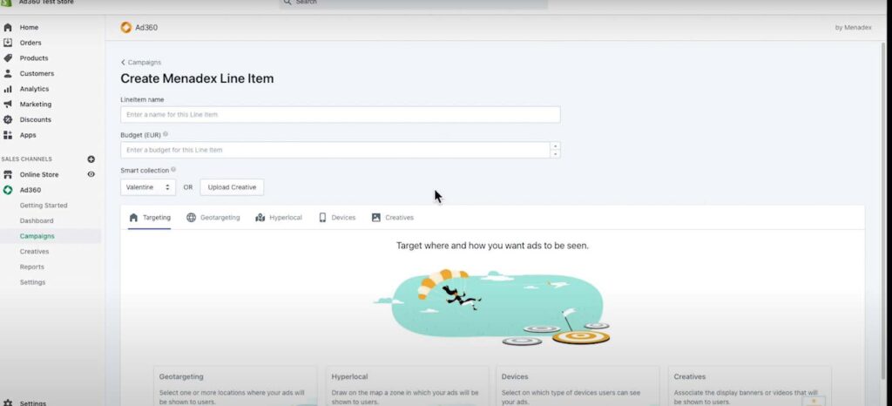Increase budget with the up stepper
Screen dimensions: 892x406
pyautogui.click(x=555, y=146)
